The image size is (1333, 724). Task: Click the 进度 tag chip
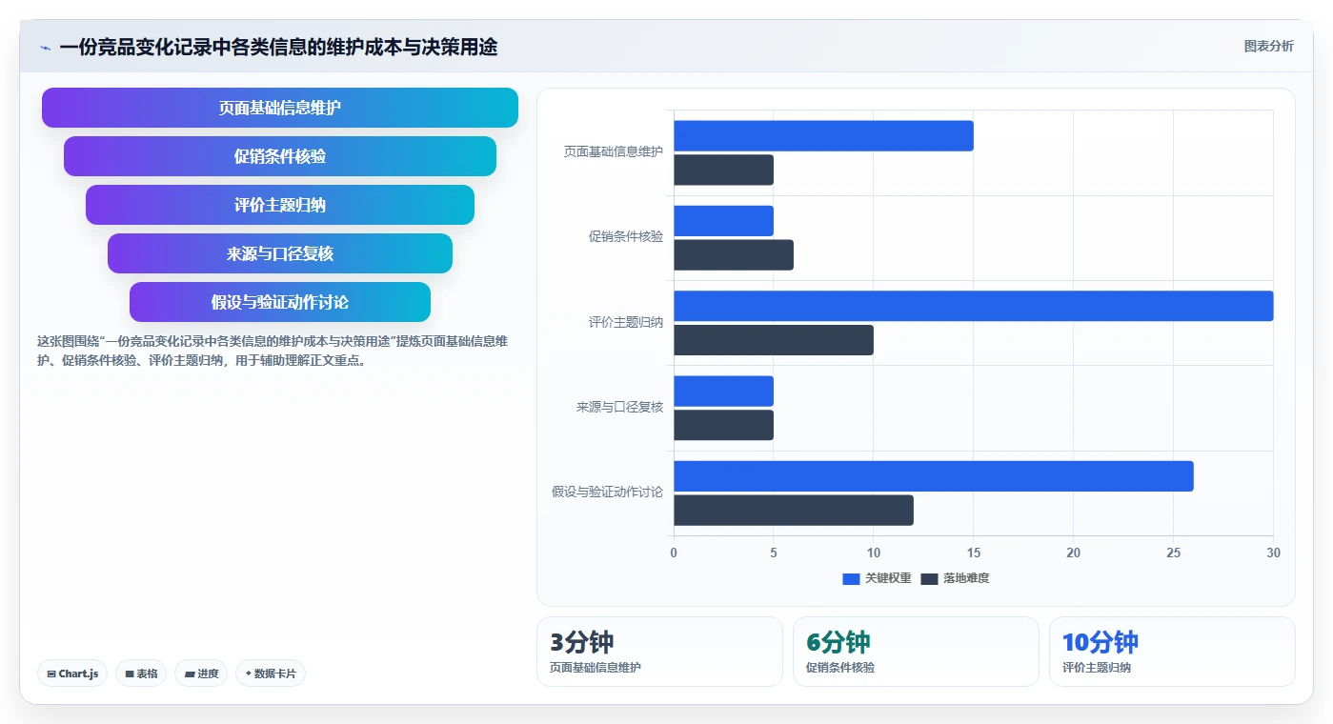(201, 674)
